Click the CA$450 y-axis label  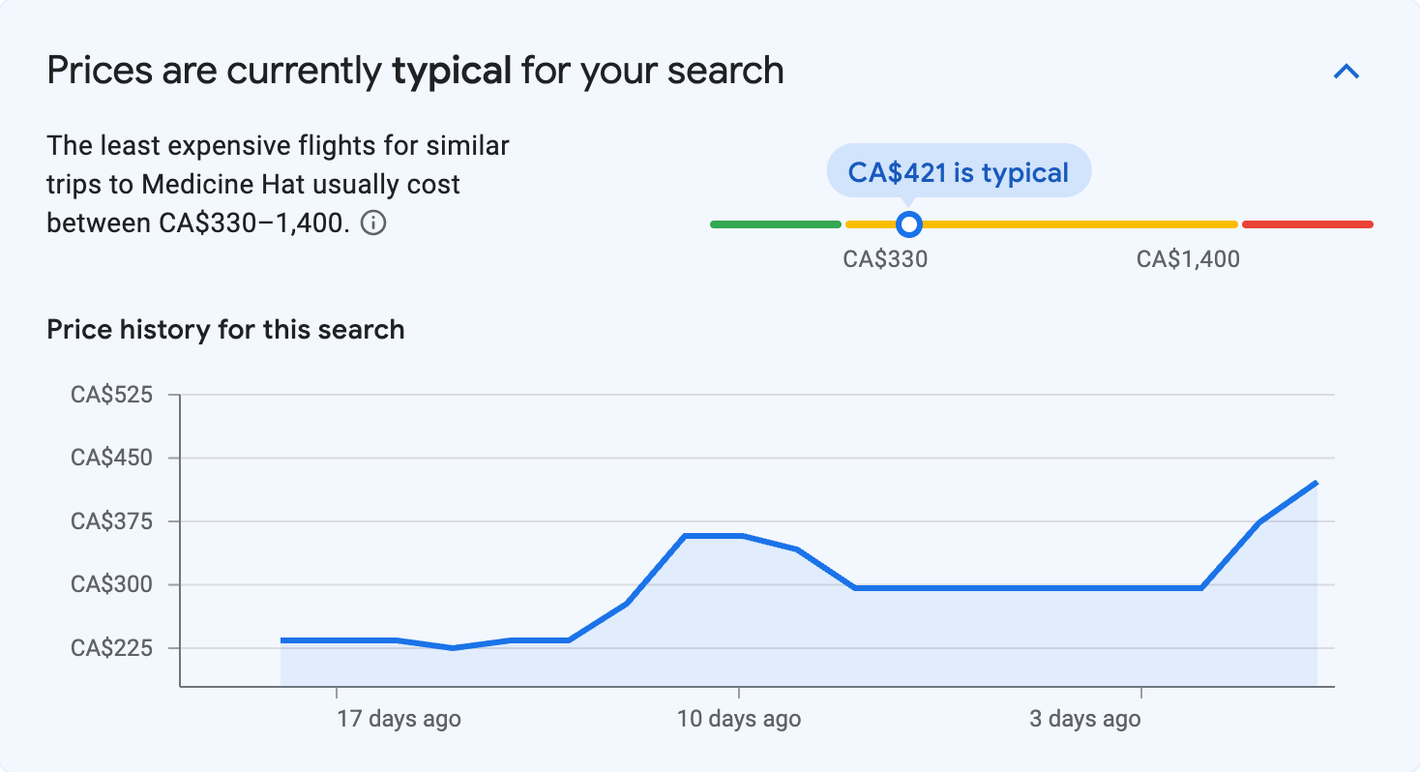click(x=111, y=458)
